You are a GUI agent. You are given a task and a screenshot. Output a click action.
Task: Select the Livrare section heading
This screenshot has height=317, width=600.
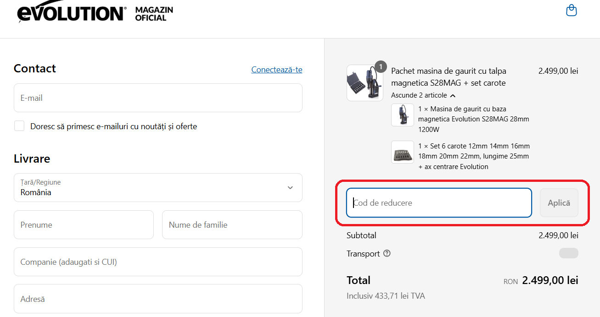tap(32, 158)
